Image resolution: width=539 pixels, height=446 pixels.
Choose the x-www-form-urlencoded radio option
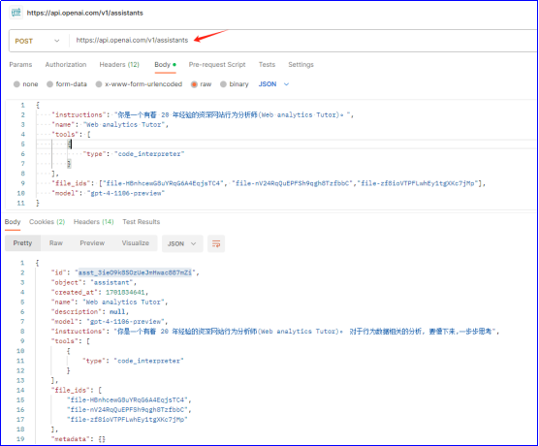point(99,84)
